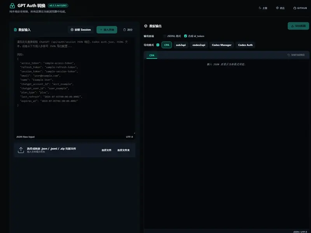Click the data output cube icon
Image resolution: width=311 pixels, height=233 pixels.
point(146,26)
